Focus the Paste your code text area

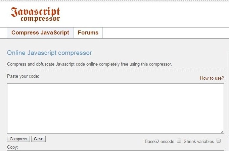(116, 108)
